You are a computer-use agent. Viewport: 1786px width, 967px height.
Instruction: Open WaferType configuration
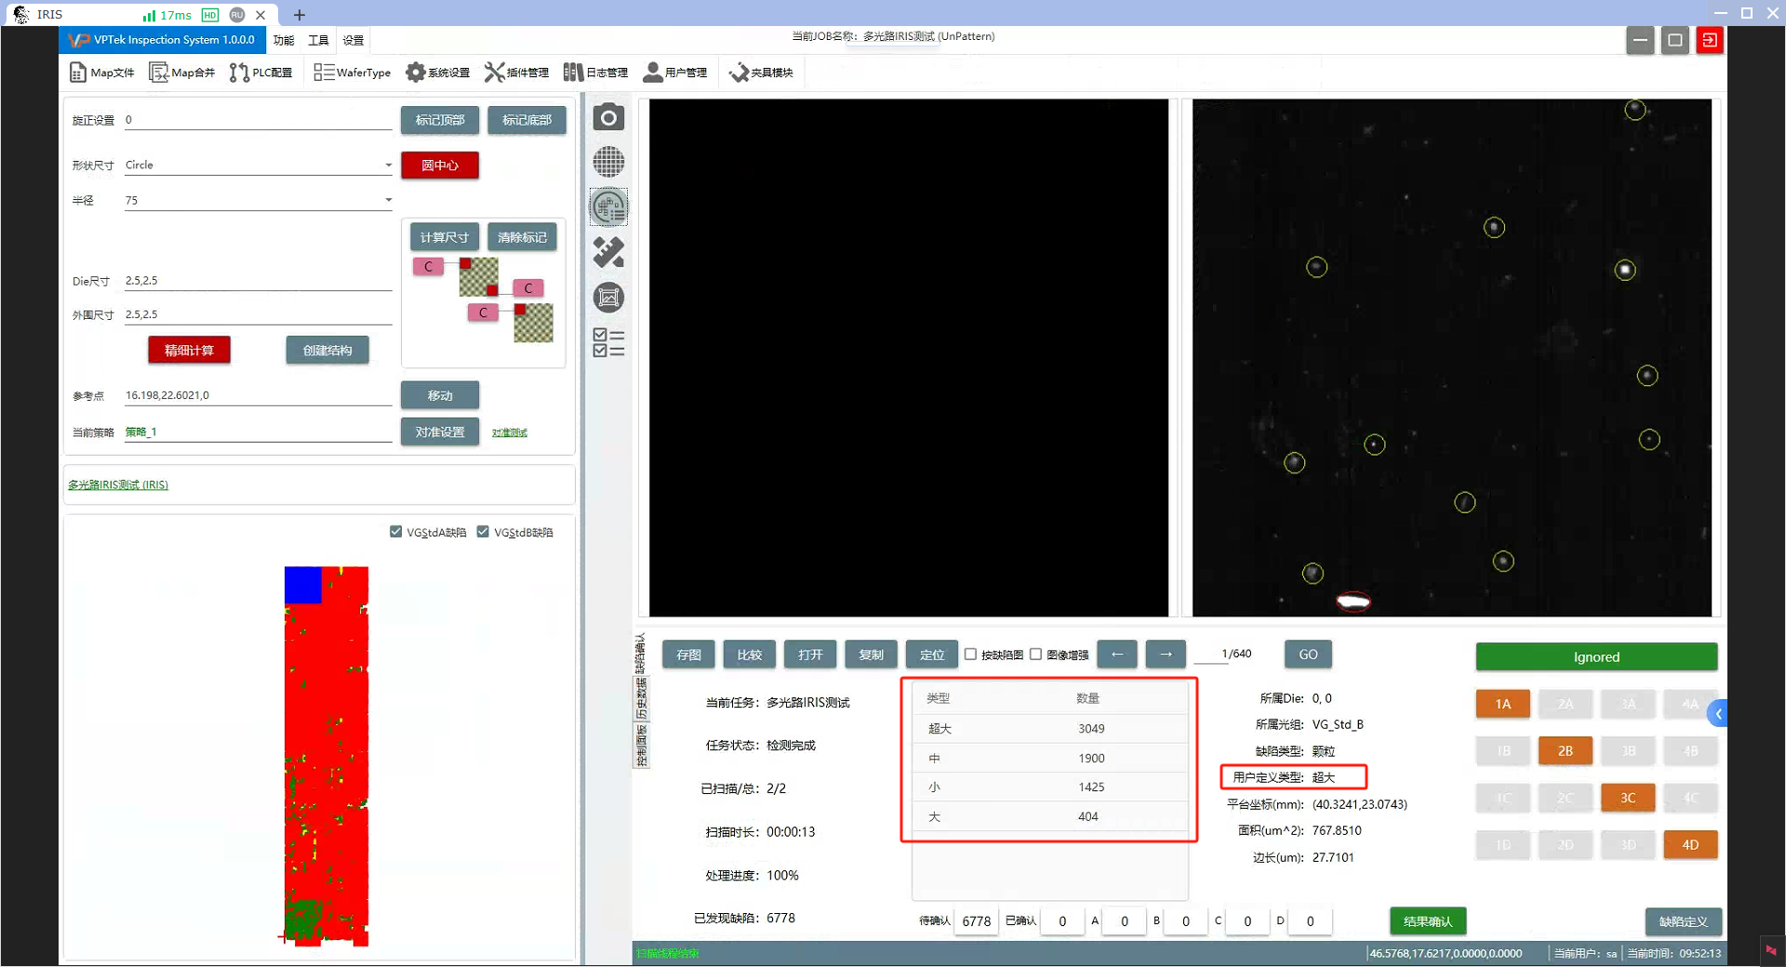tap(353, 73)
